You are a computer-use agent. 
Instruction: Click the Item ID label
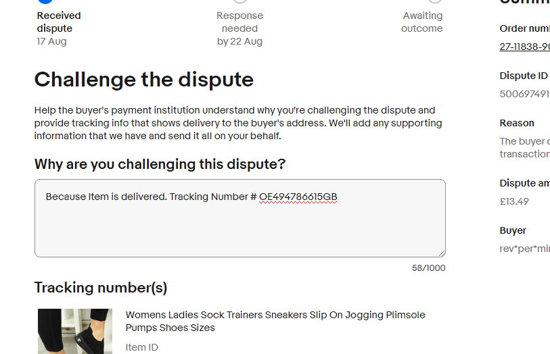[x=141, y=347]
